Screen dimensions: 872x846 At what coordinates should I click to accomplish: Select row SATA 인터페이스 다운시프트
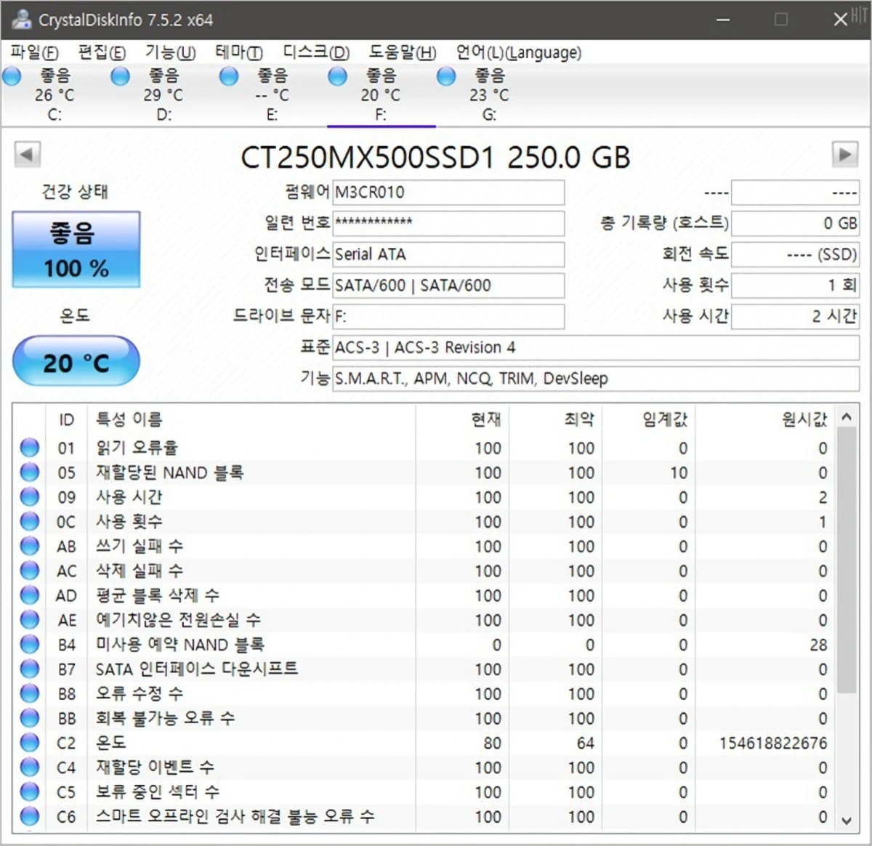click(425, 669)
